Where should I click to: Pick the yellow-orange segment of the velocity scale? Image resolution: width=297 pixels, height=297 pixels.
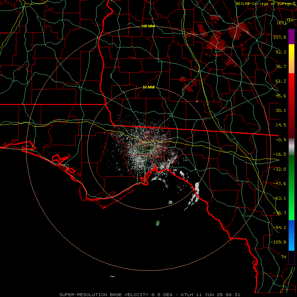291,59
